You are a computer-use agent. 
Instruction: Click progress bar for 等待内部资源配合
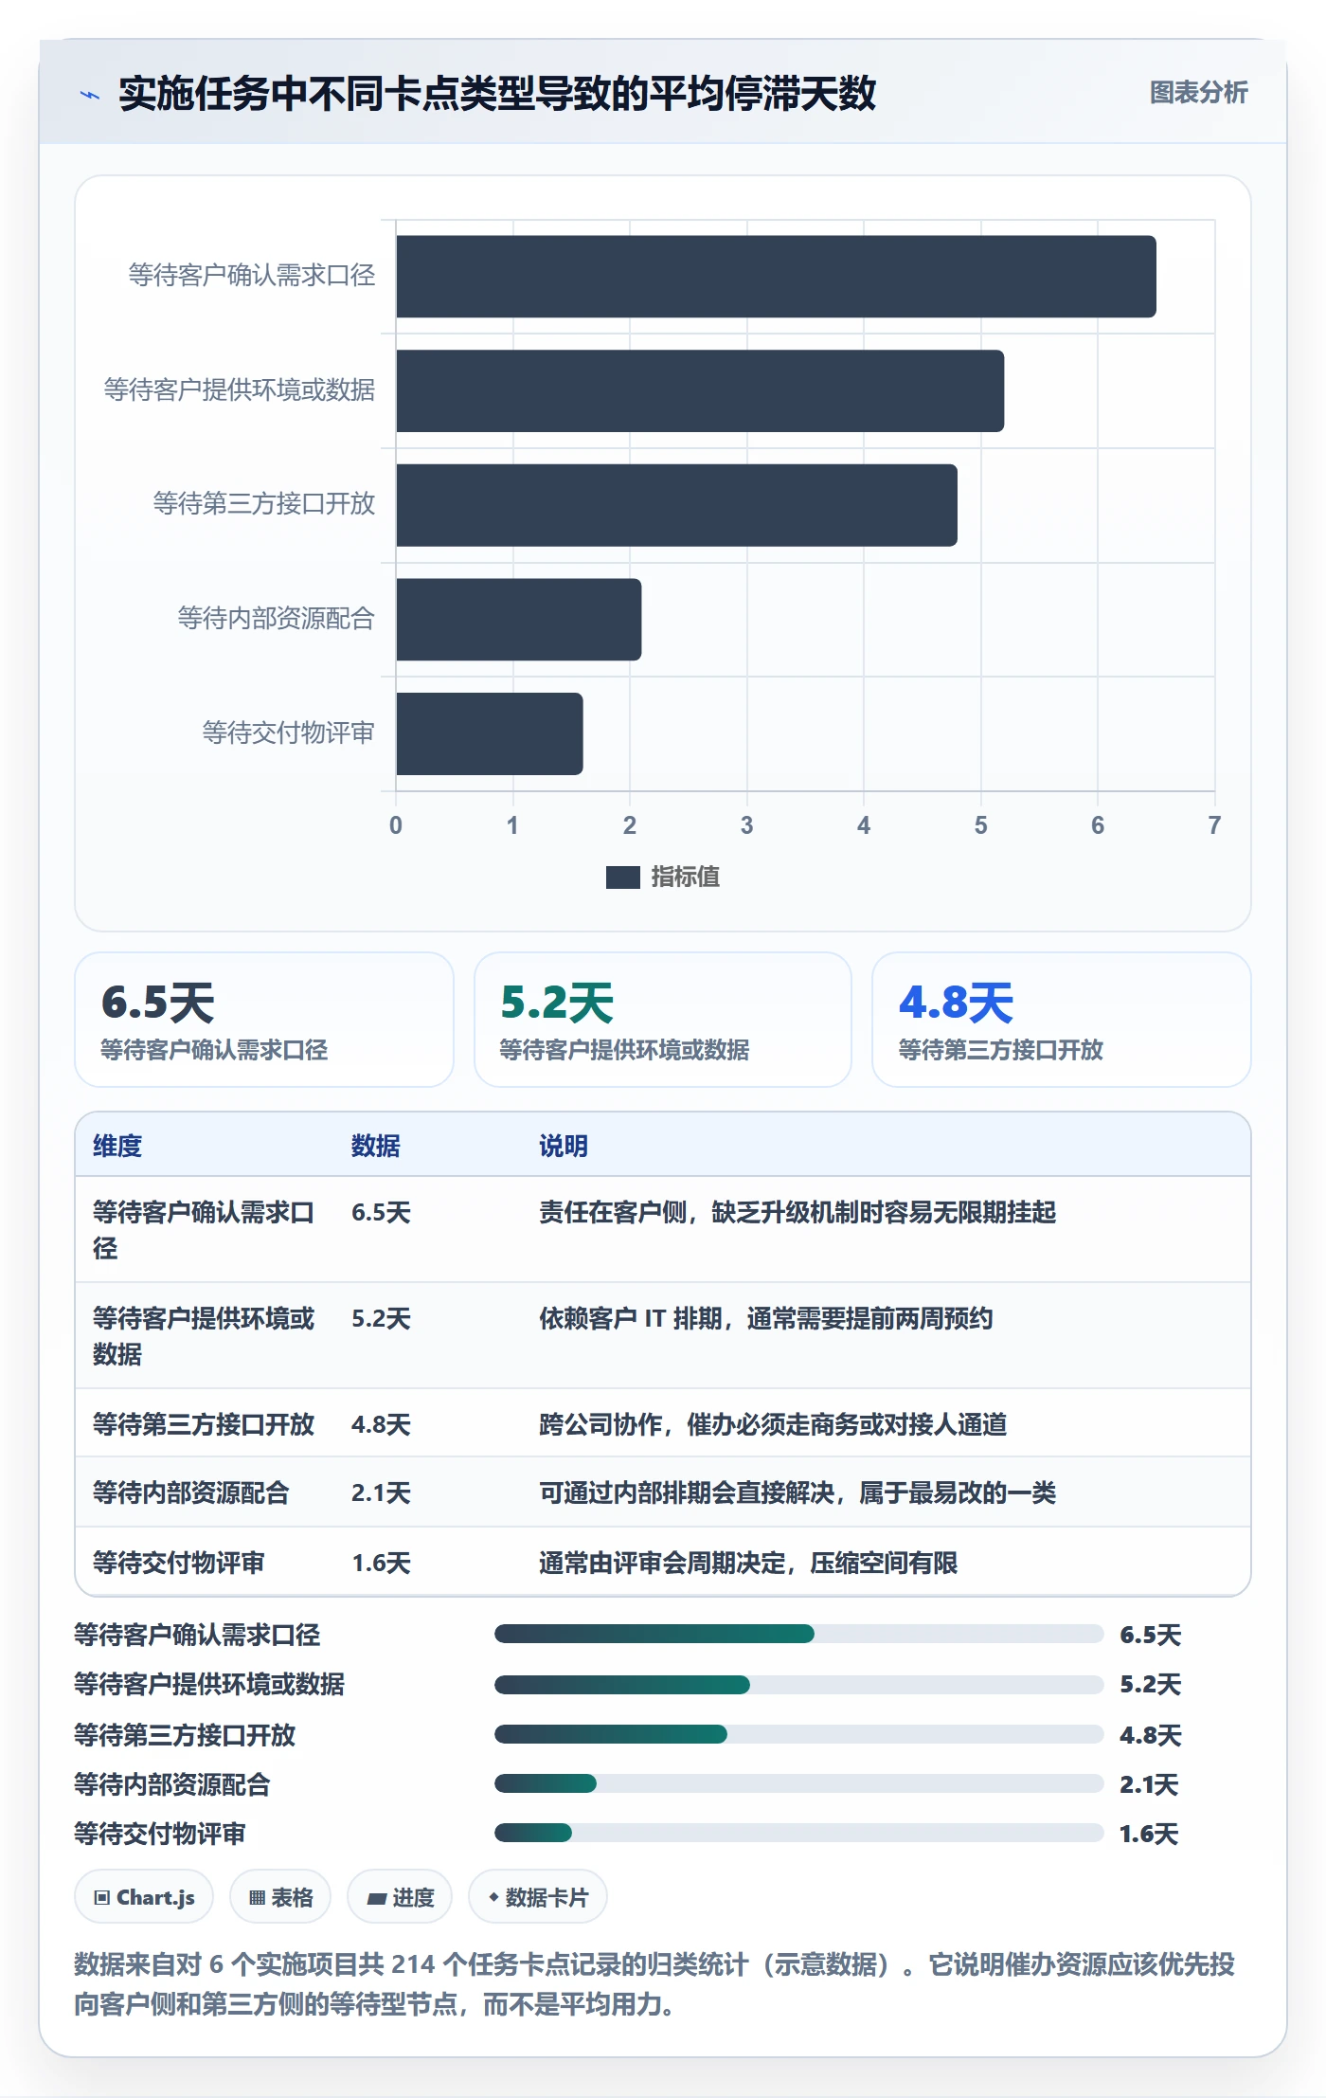click(x=798, y=1783)
